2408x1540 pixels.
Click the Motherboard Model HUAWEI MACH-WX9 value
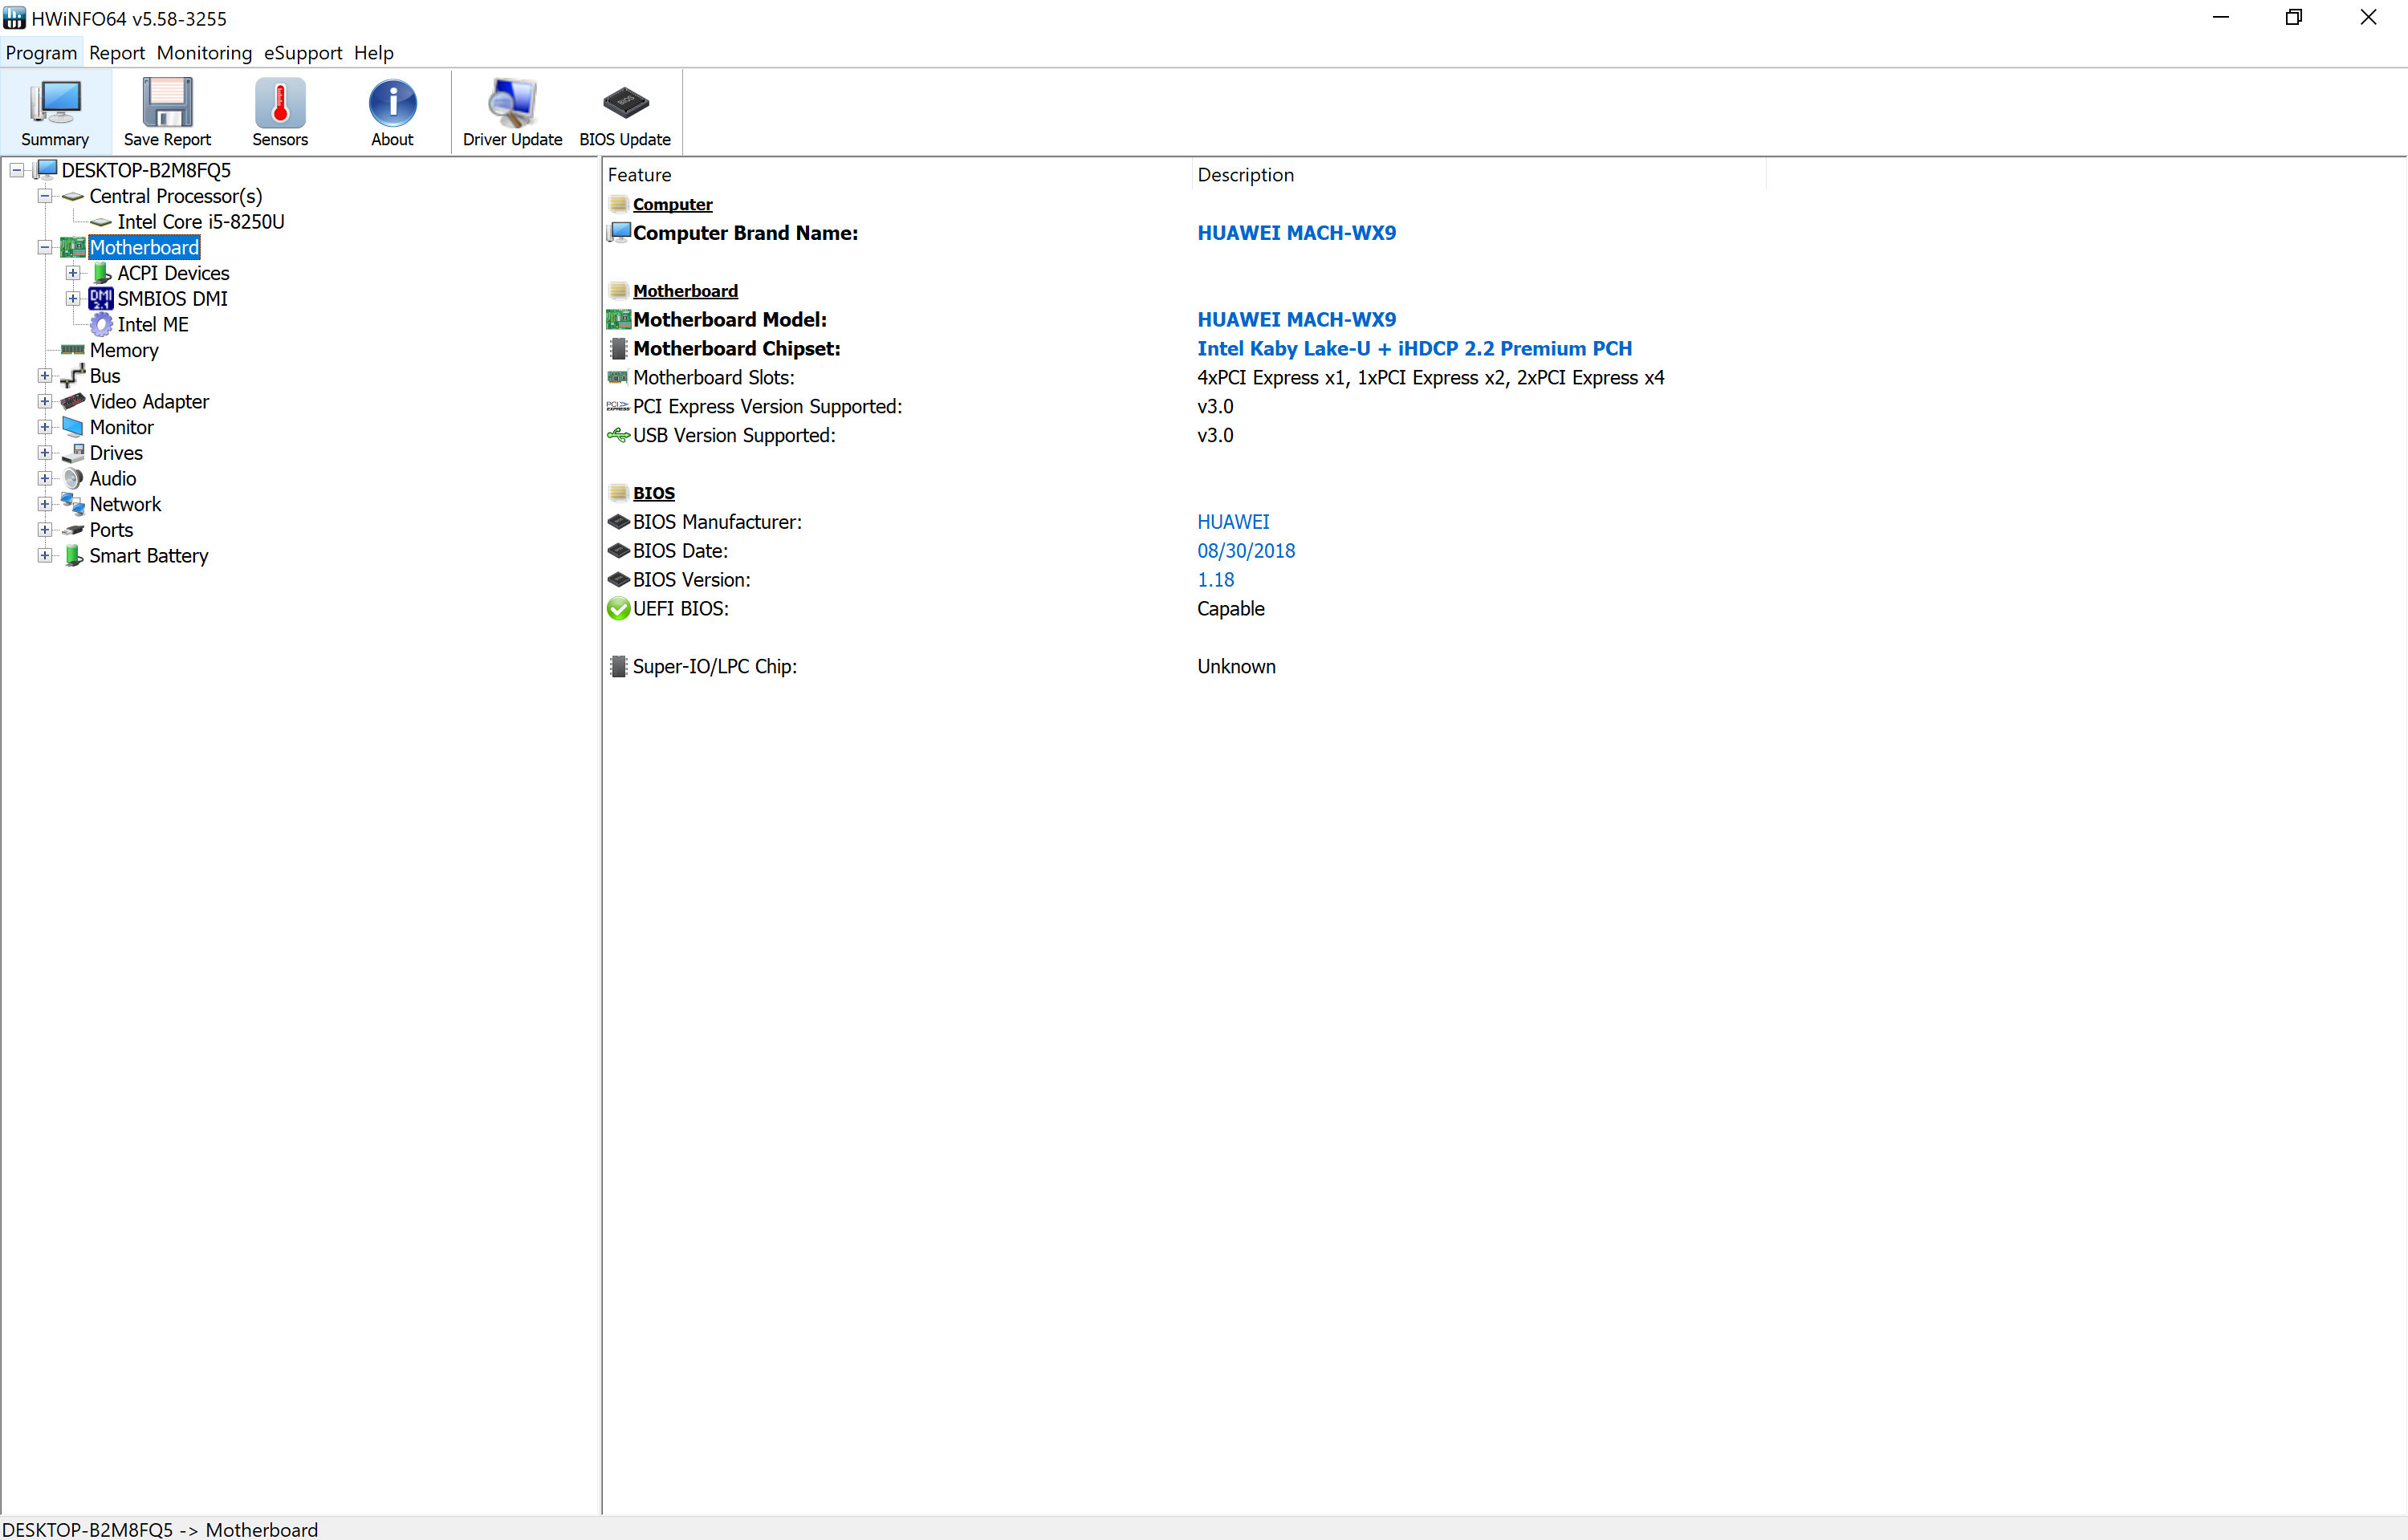pos(1296,320)
